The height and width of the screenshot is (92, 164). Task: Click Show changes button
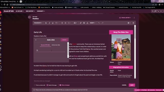pyautogui.click(x=65, y=85)
